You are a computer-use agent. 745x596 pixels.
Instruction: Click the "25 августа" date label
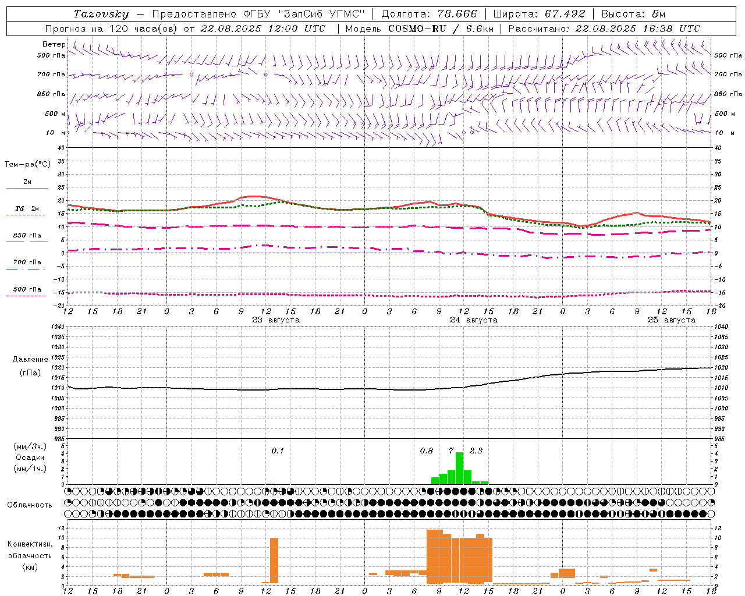672,320
